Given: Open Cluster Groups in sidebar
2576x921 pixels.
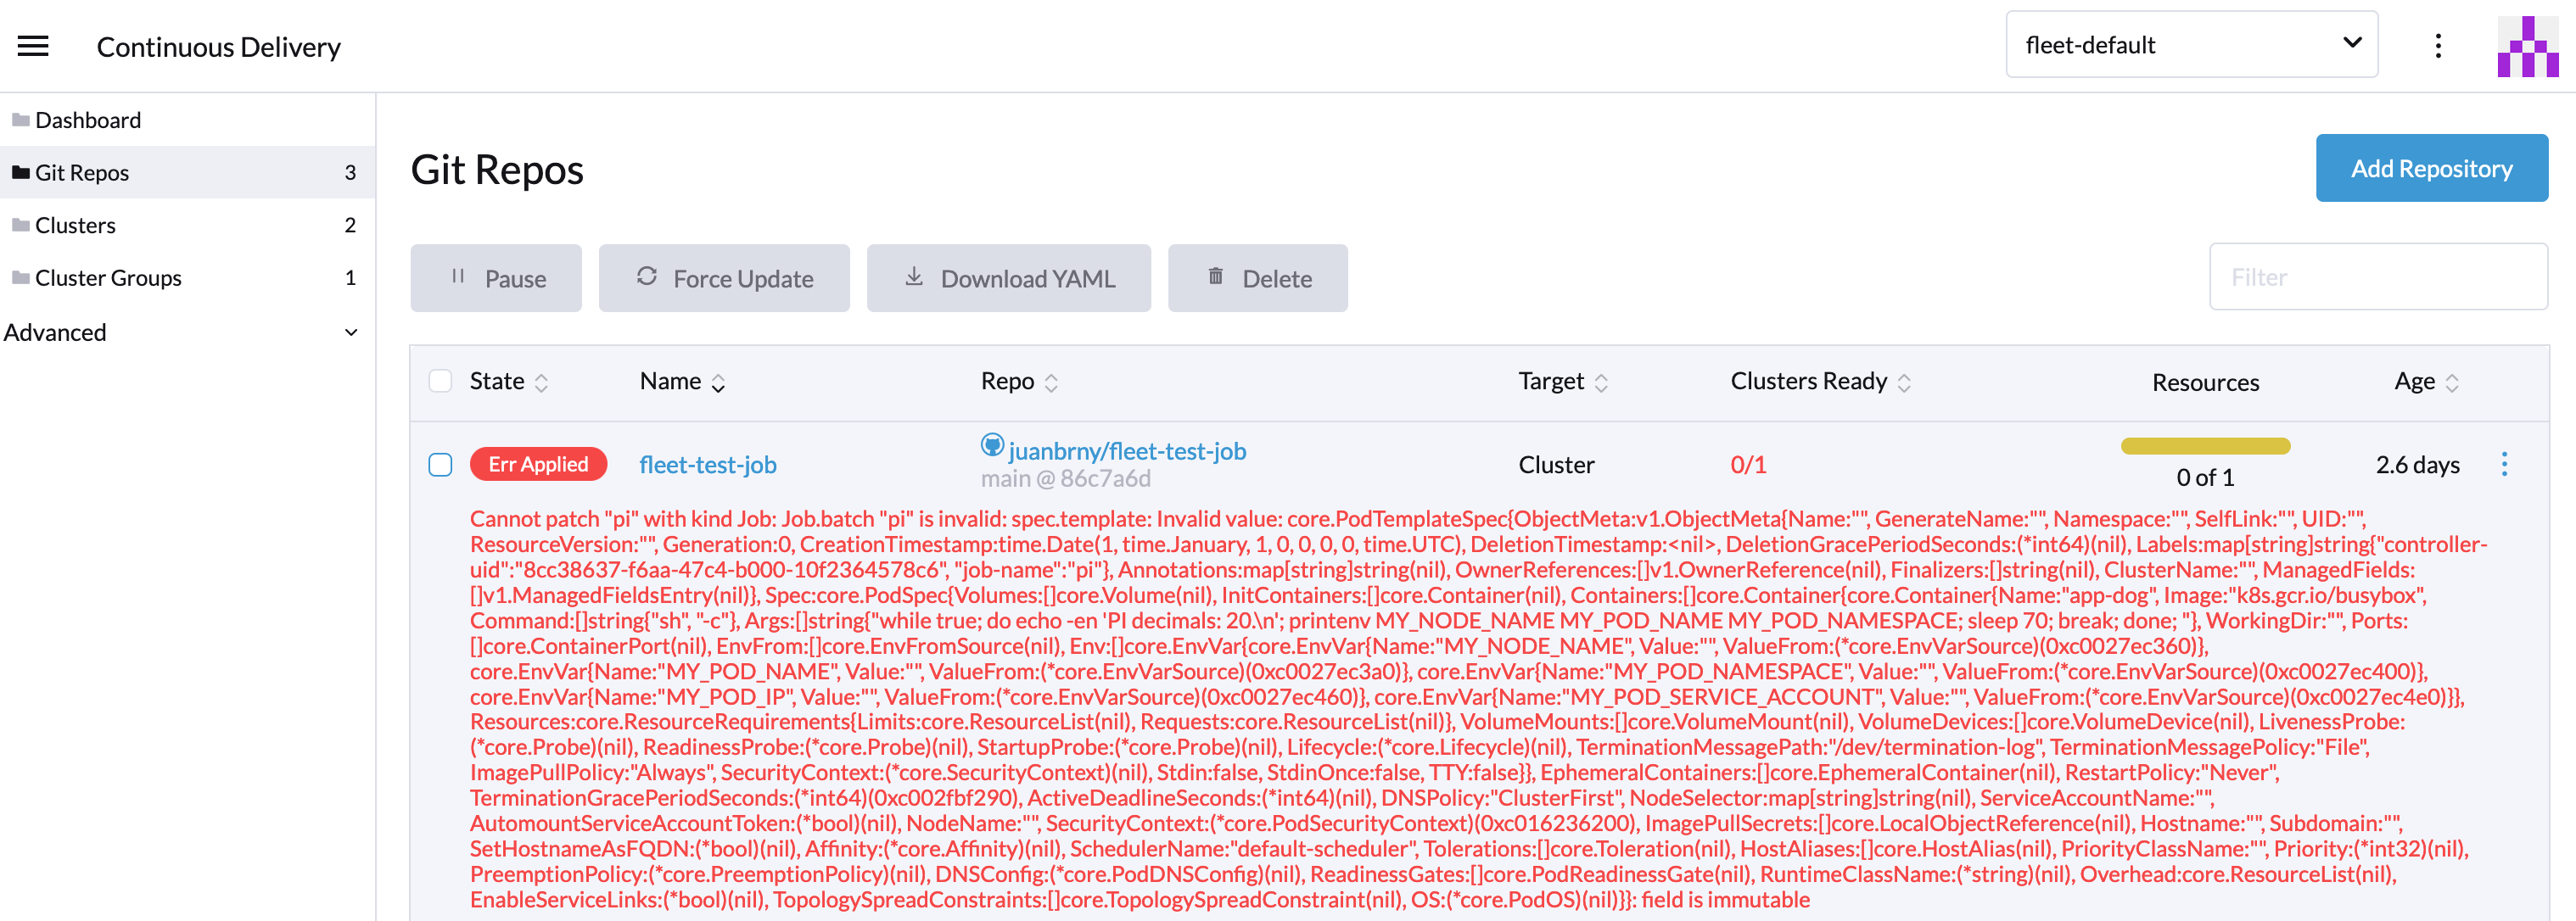Looking at the screenshot, I should (108, 278).
